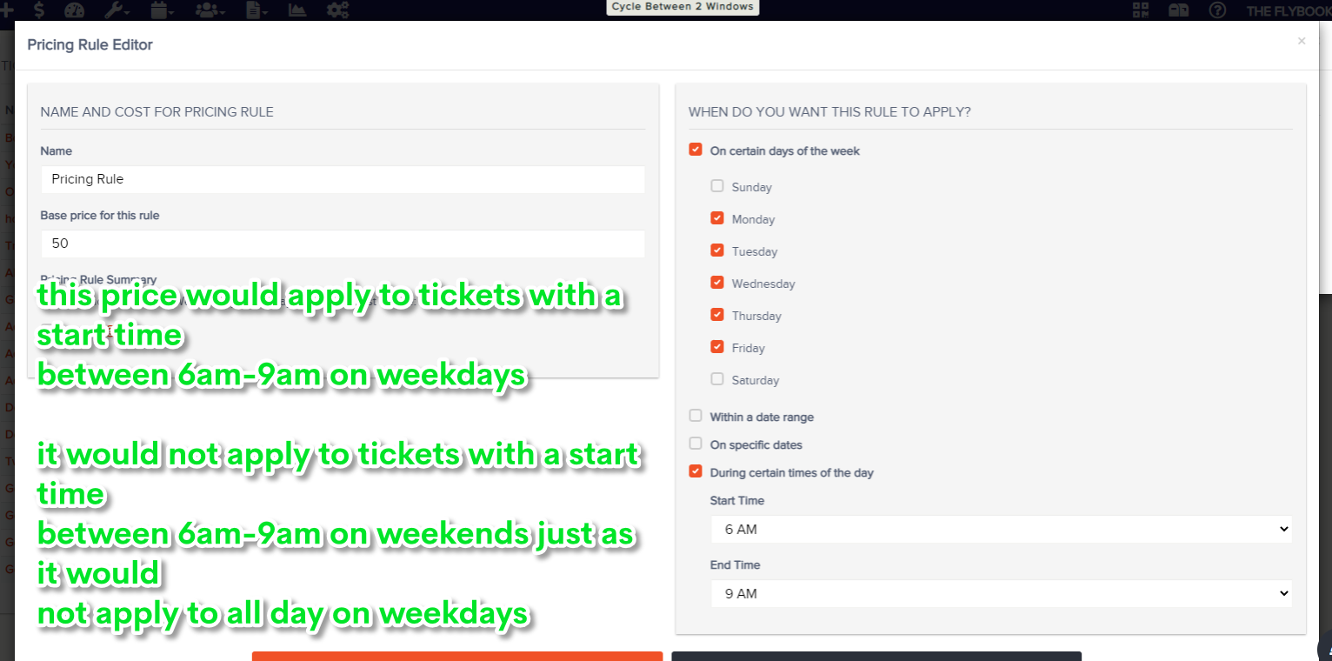The image size is (1332, 661).
Task: Check the Saturday checkbox
Action: pyautogui.click(x=717, y=379)
